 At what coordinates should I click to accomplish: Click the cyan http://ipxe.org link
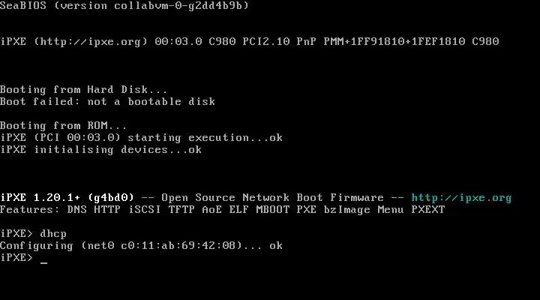[x=461, y=198]
